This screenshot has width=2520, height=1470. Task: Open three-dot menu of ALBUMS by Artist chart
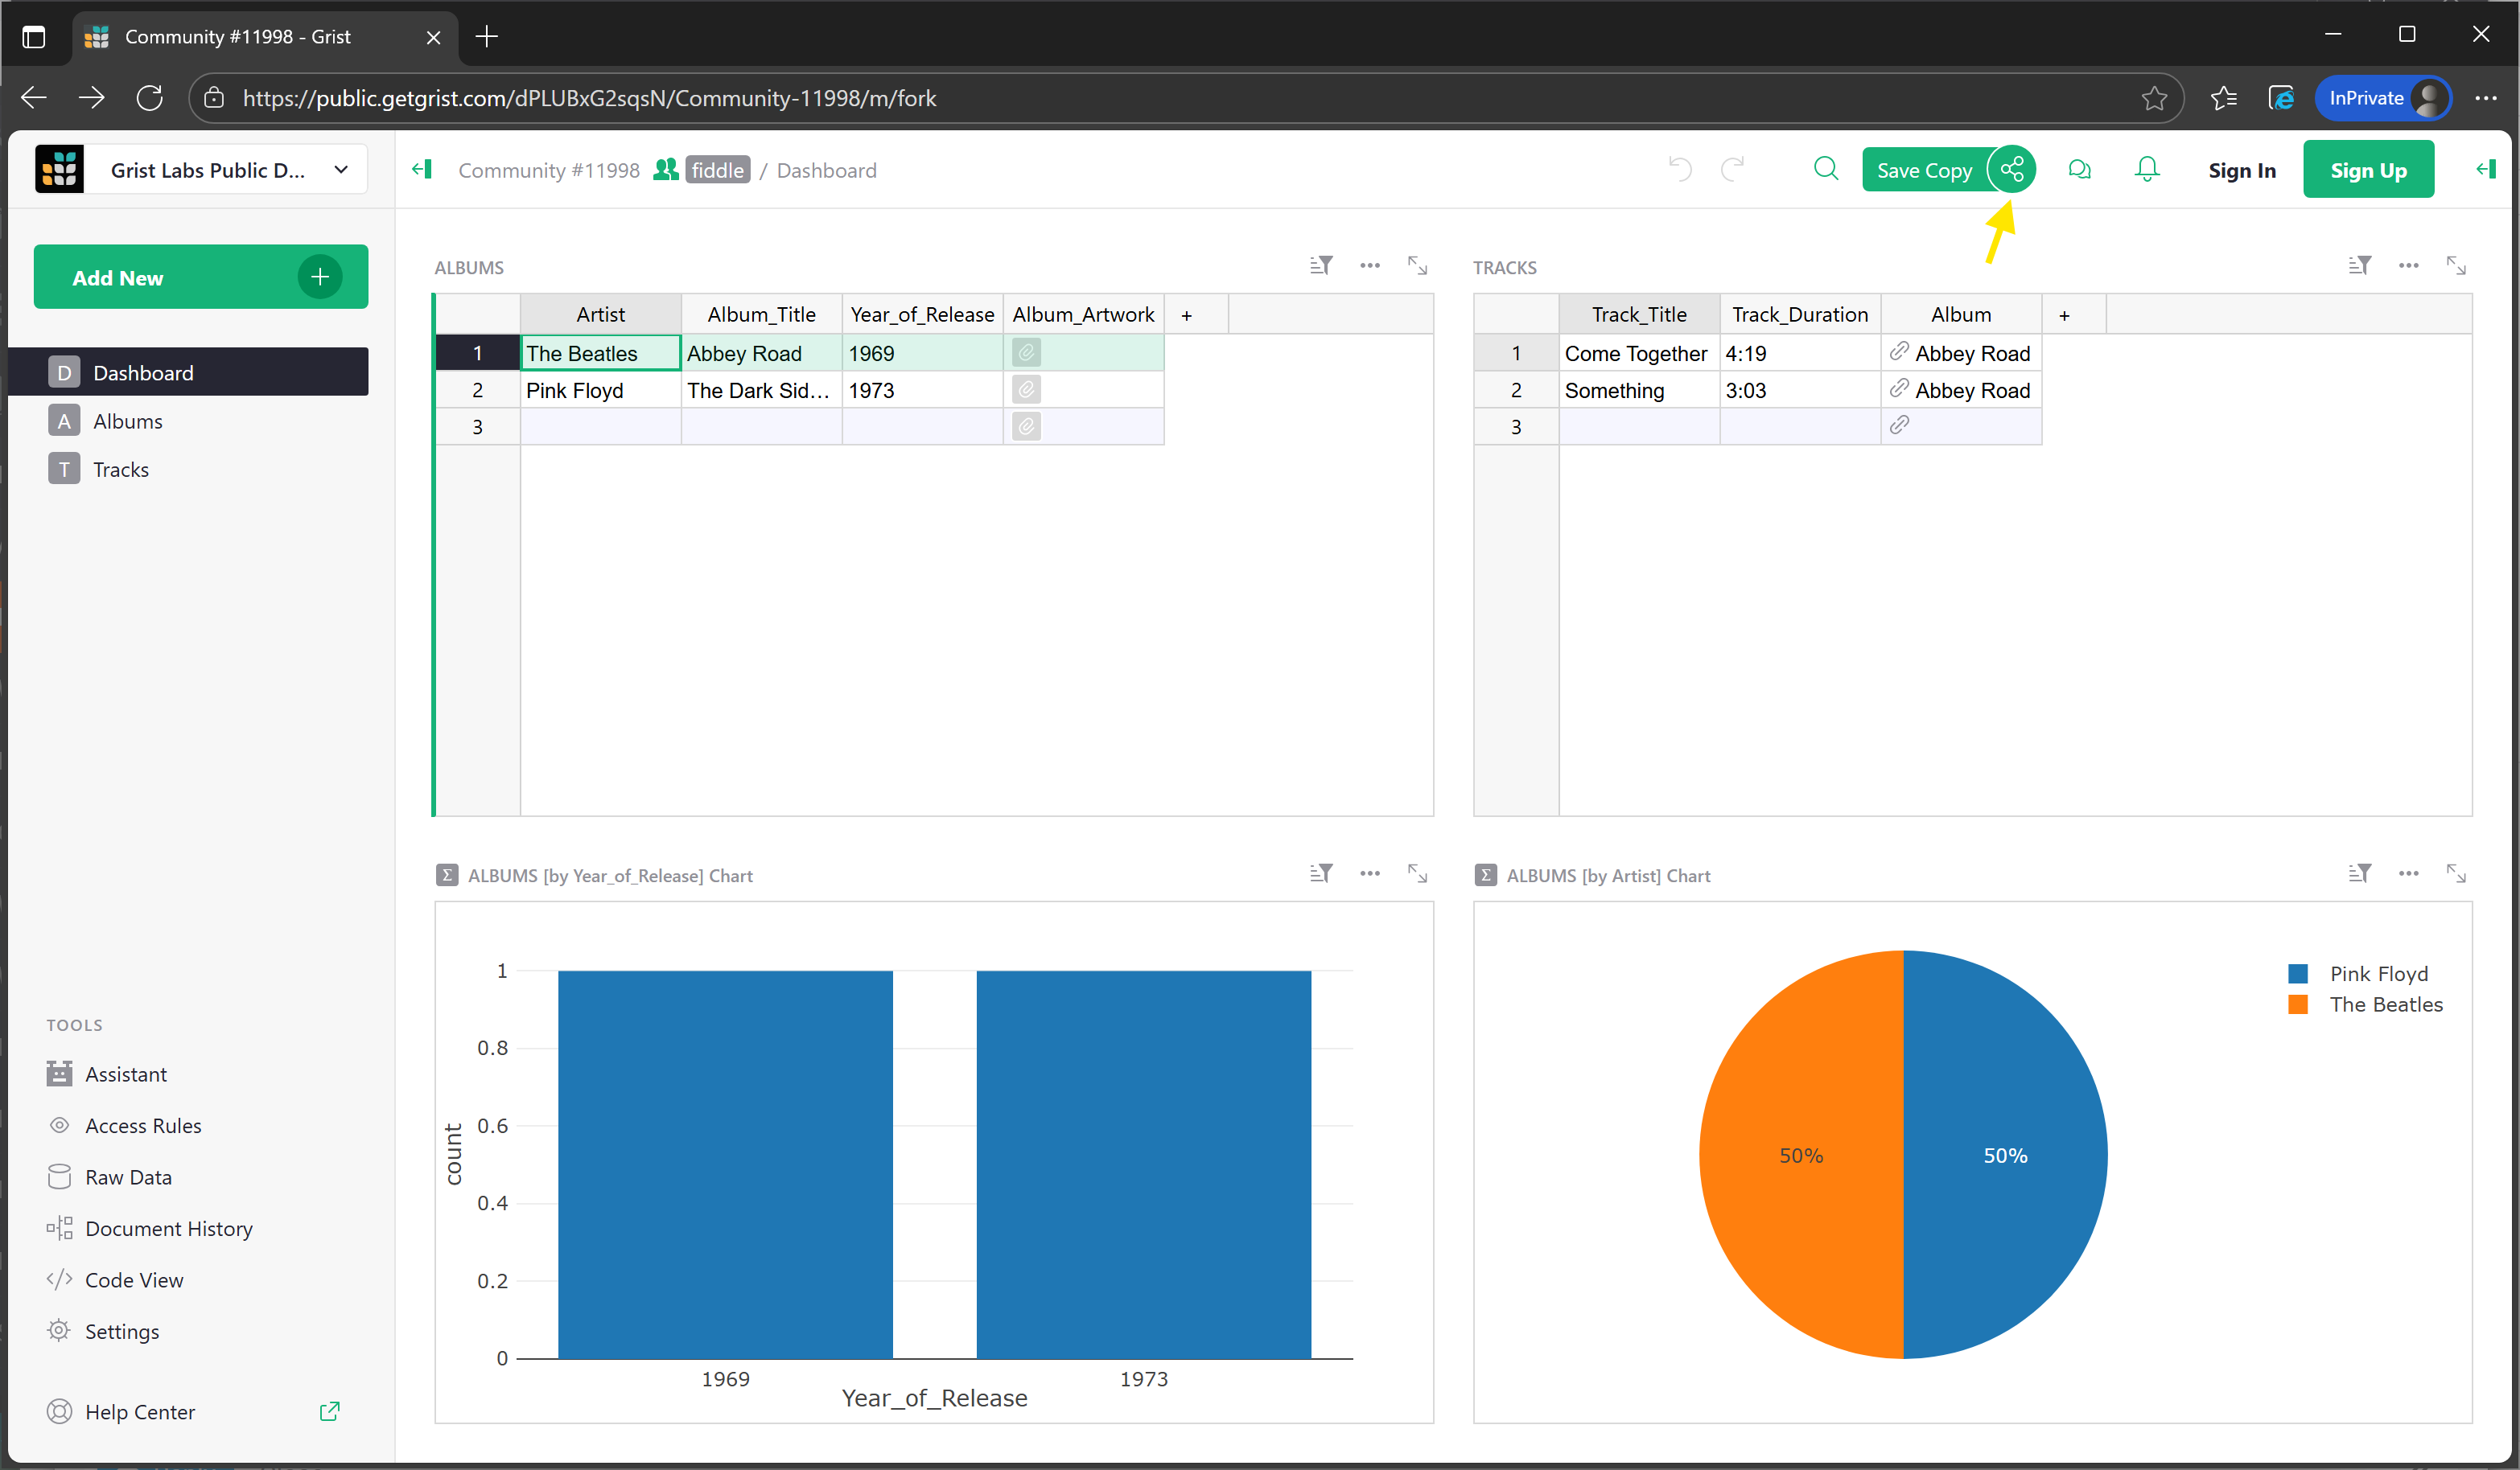coord(2407,874)
